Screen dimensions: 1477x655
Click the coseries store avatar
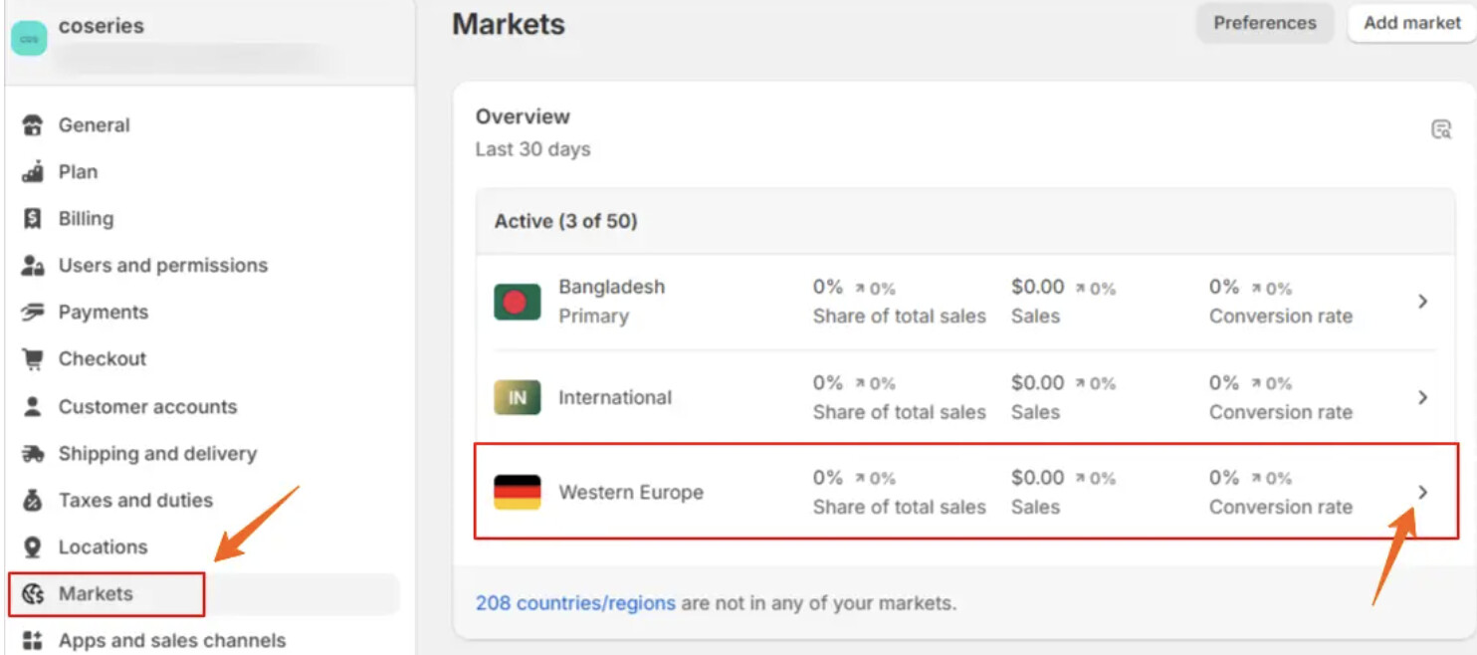click(x=29, y=38)
